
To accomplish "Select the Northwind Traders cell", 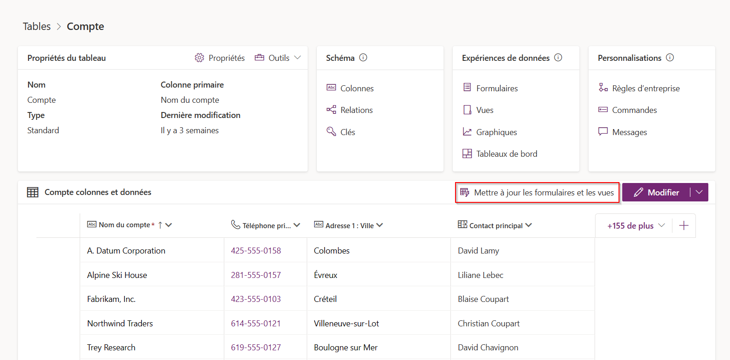I will pos(152,323).
